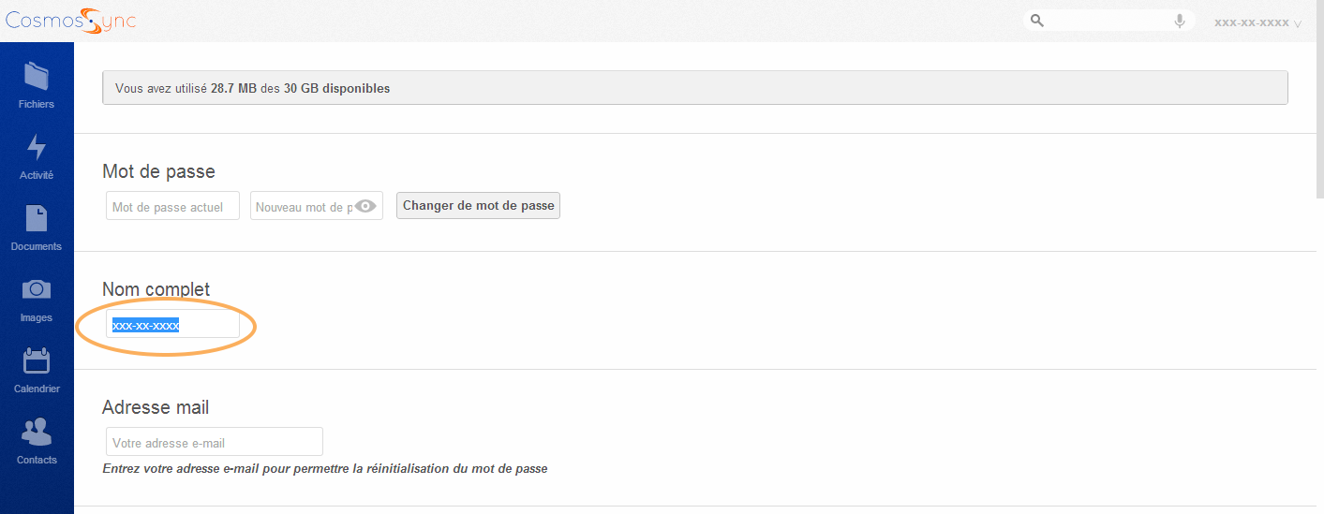Open the Documents page icon
This screenshot has height=514, width=1324.
(x=37, y=219)
